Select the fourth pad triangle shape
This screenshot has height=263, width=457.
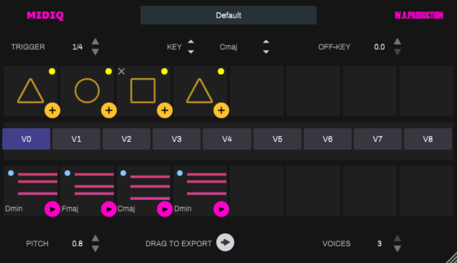(199, 91)
